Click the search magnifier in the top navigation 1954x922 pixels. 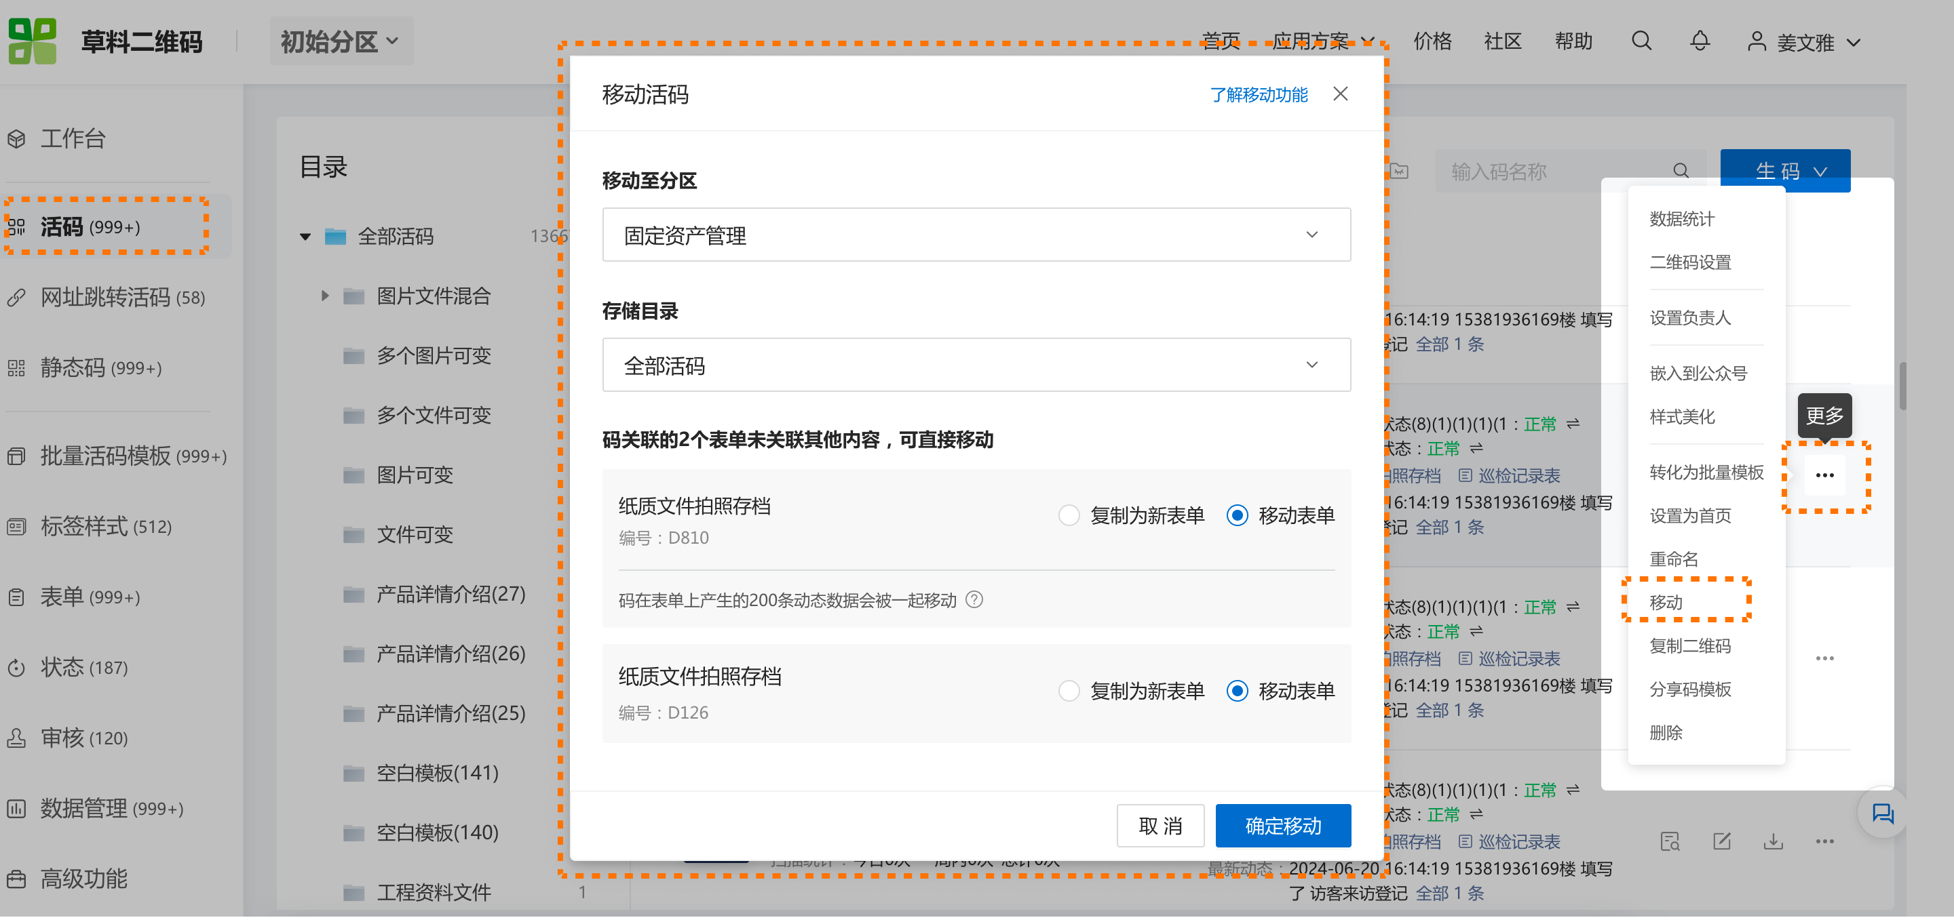pos(1641,42)
